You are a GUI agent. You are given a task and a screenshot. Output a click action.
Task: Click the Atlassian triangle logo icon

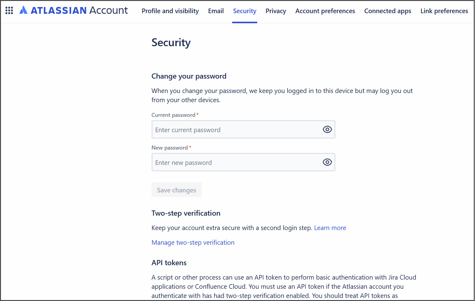pyautogui.click(x=23, y=10)
